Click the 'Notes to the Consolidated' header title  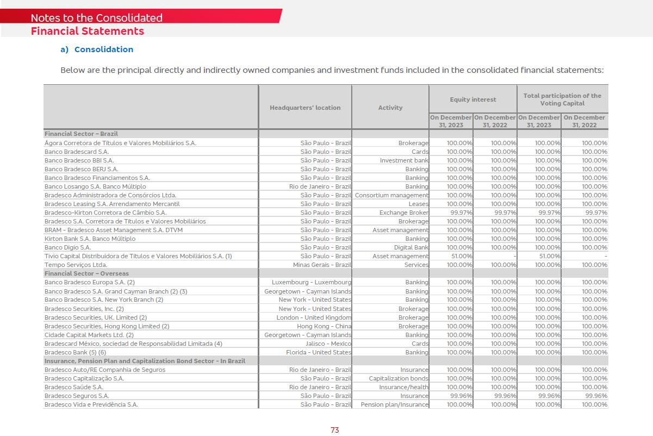click(97, 18)
